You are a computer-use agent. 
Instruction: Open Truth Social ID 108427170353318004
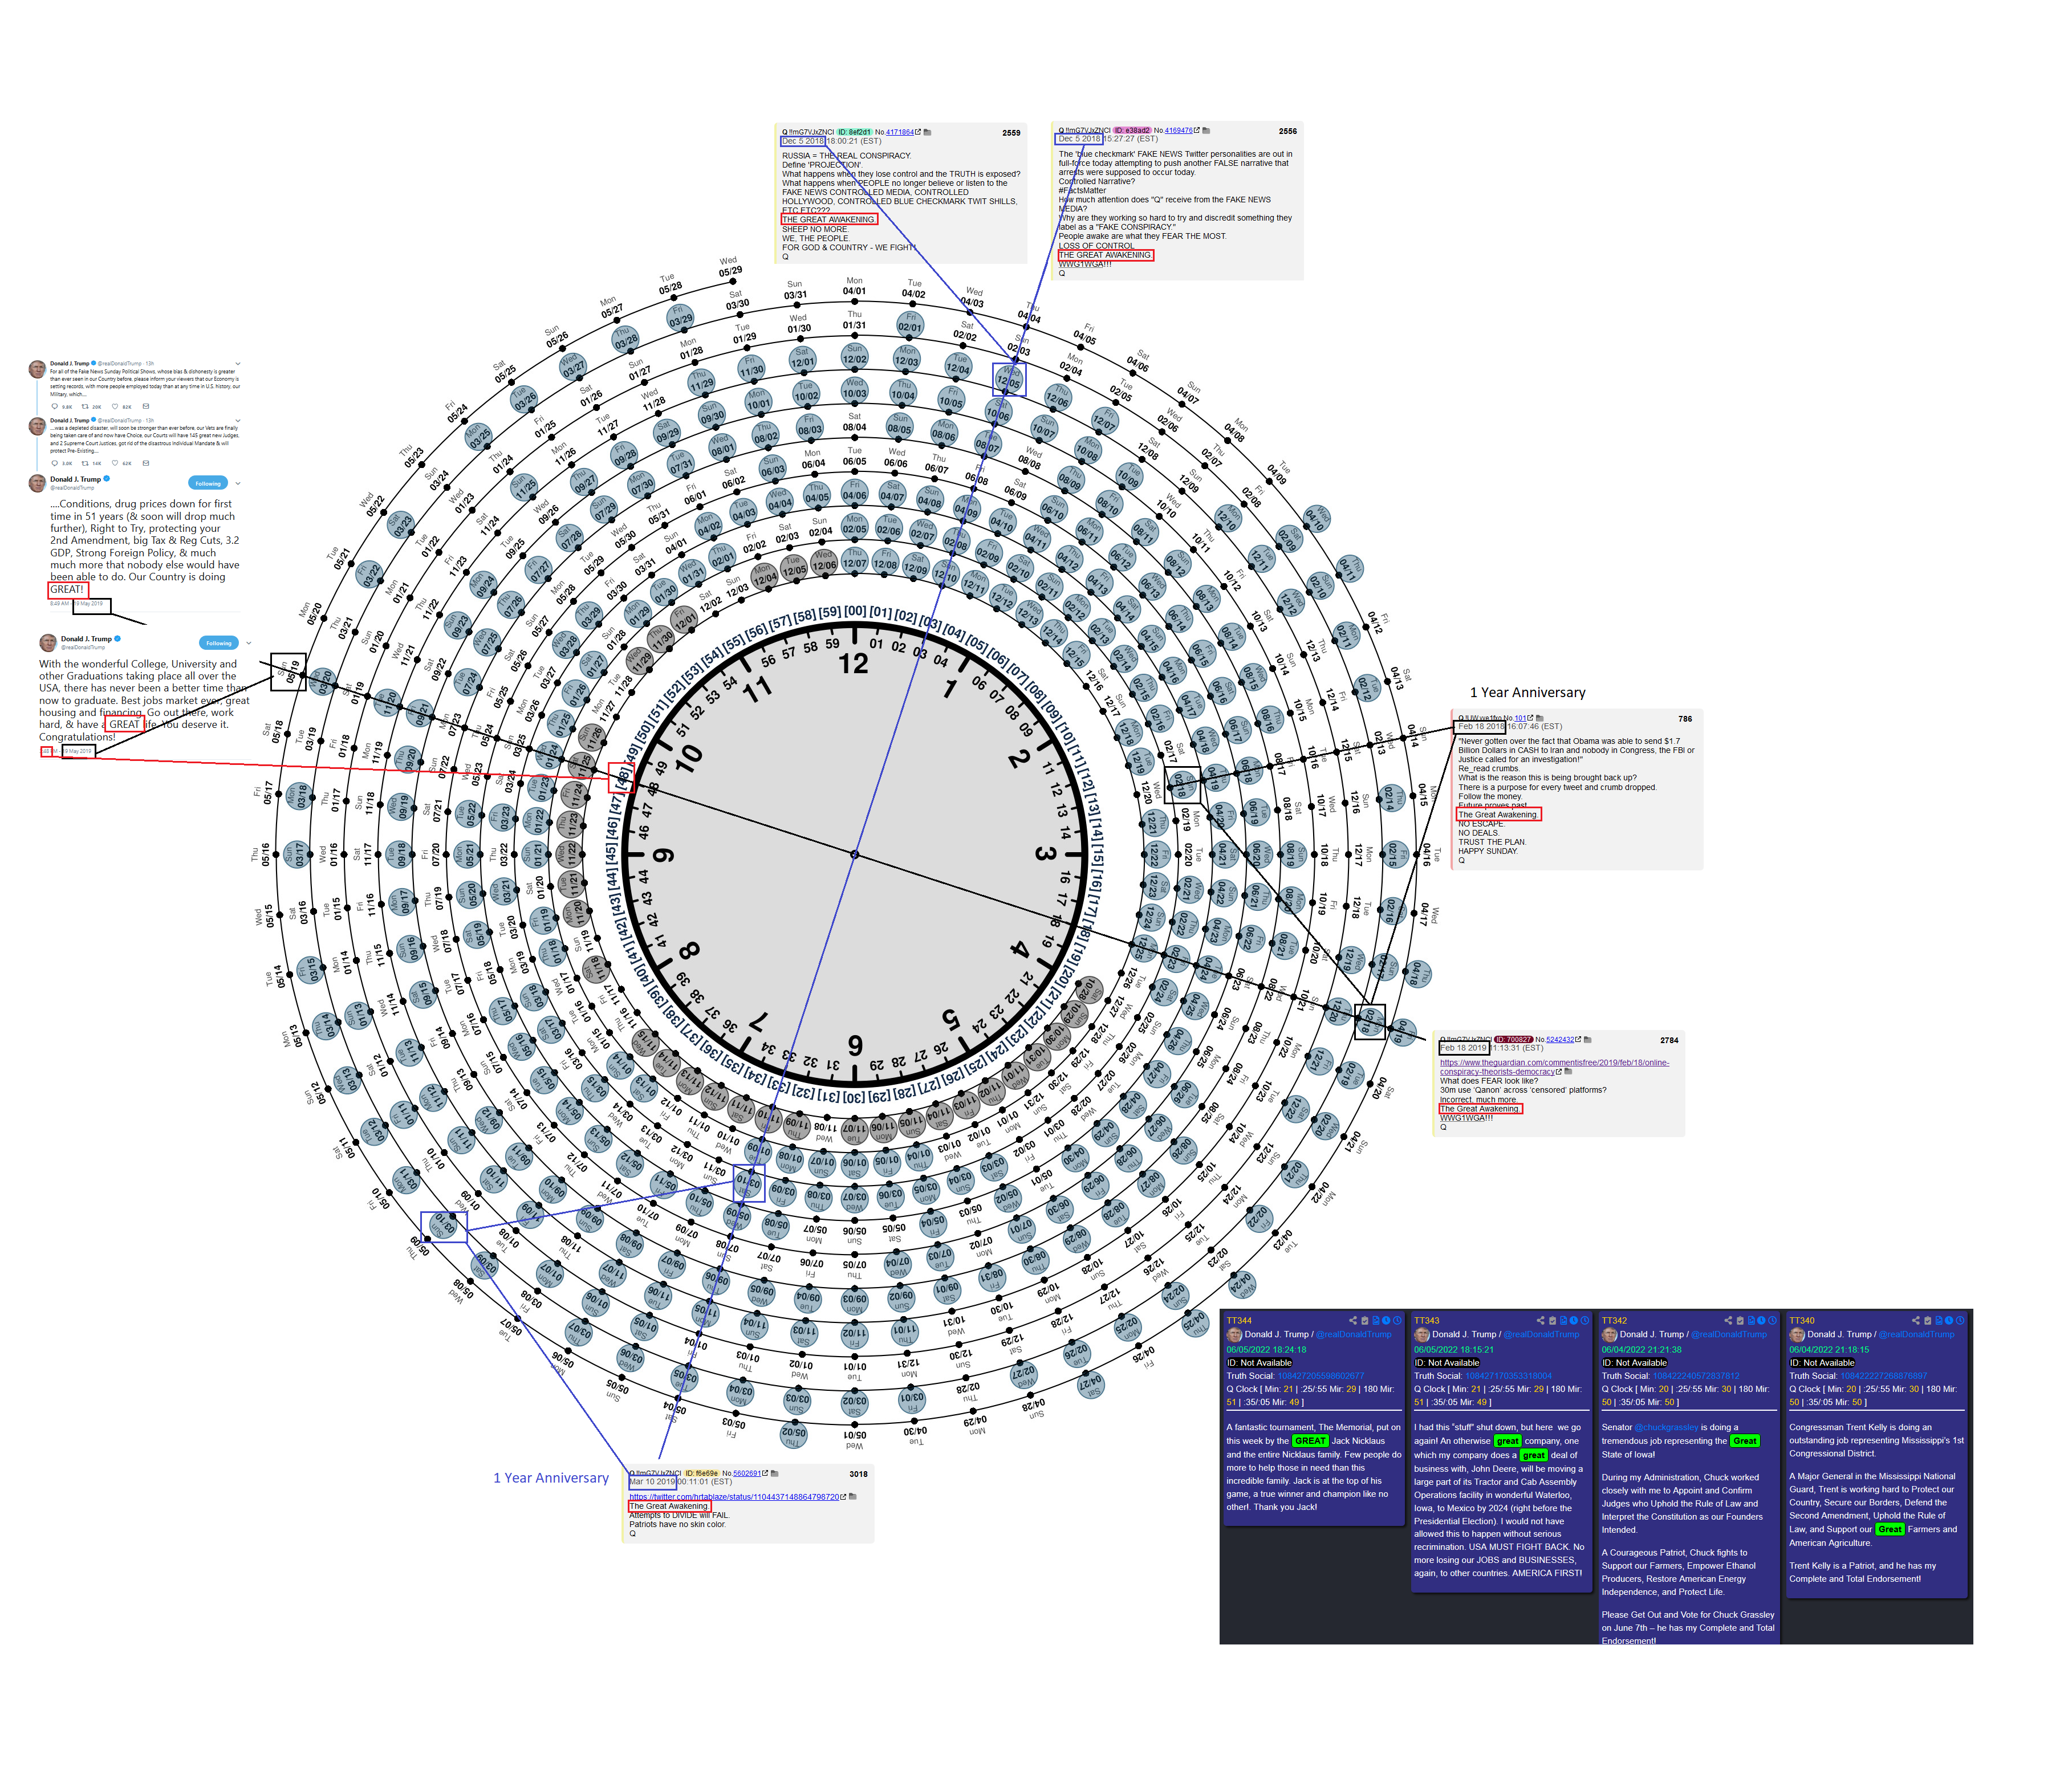click(x=1508, y=1376)
